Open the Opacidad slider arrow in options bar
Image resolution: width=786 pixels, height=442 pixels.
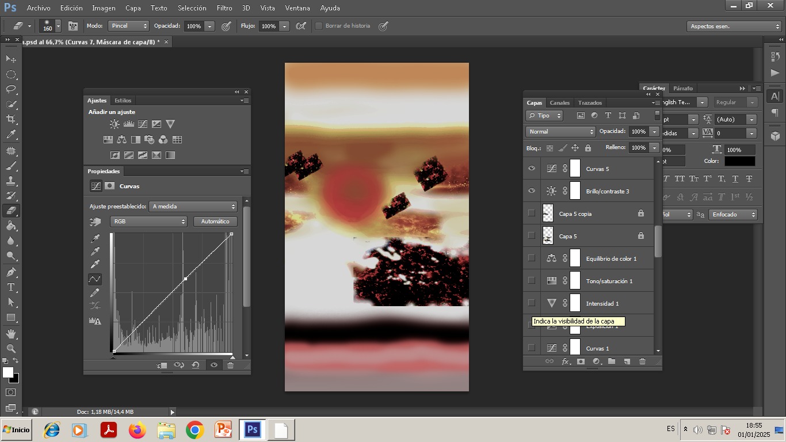pos(209,26)
